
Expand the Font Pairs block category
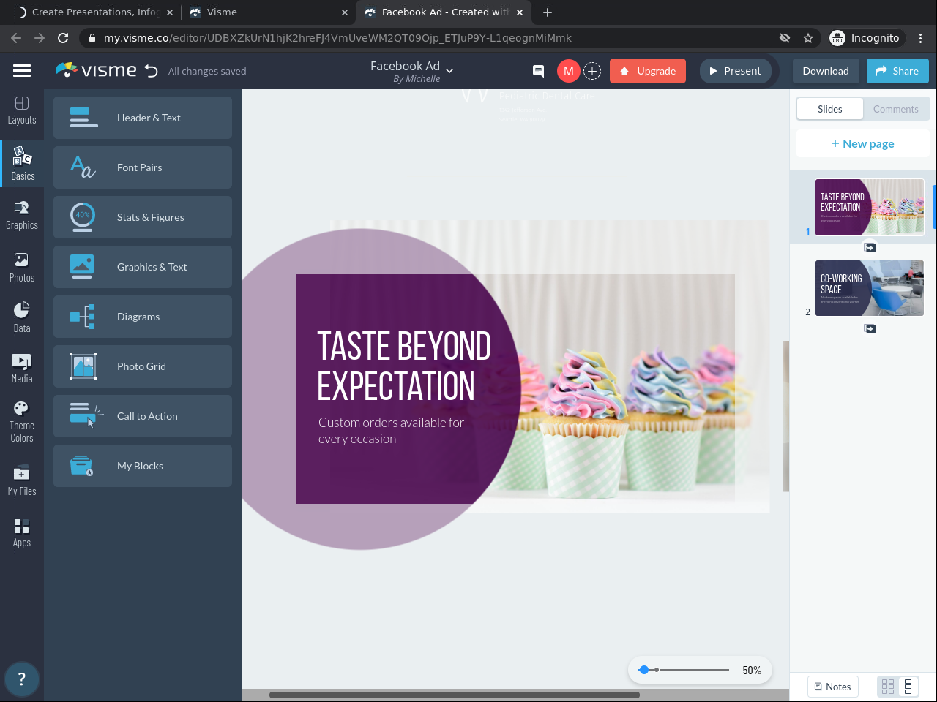tap(143, 167)
